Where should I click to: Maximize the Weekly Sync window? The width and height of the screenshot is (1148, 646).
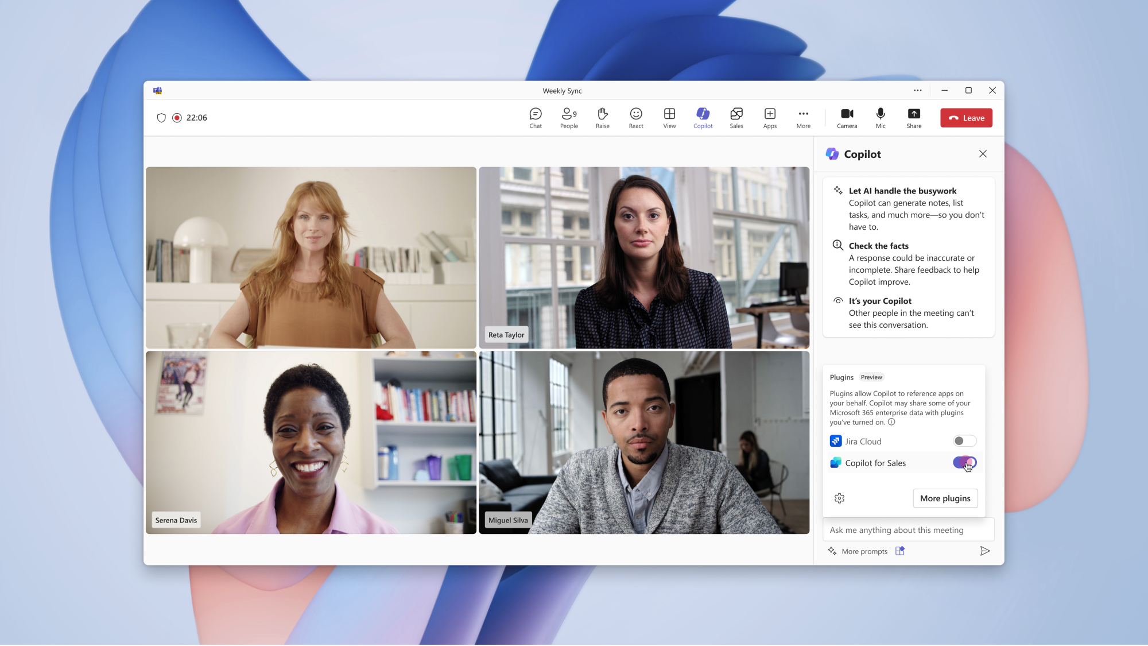click(968, 90)
